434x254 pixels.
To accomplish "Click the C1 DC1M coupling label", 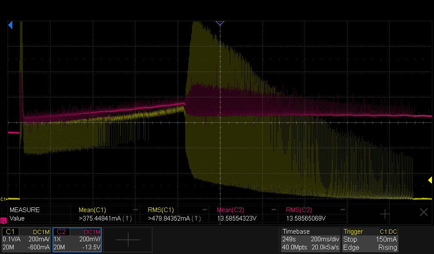I will pos(41,232).
